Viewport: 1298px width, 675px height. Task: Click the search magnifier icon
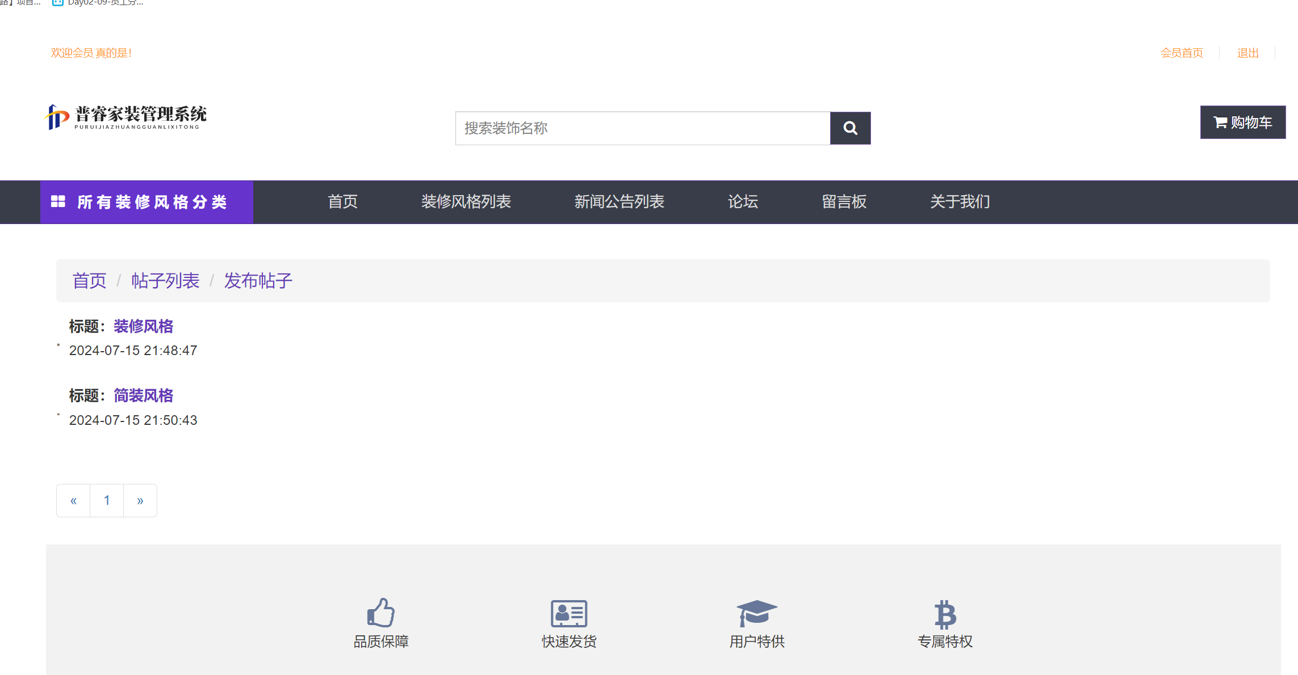point(850,128)
